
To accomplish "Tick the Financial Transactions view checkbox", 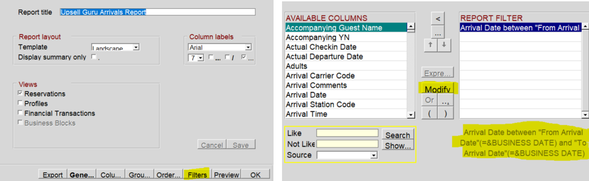I will (x=20, y=113).
